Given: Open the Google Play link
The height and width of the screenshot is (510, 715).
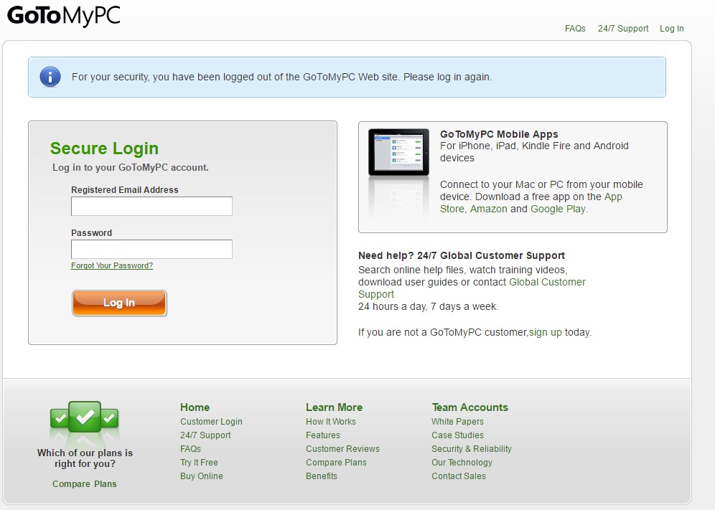Looking at the screenshot, I should click(x=558, y=209).
